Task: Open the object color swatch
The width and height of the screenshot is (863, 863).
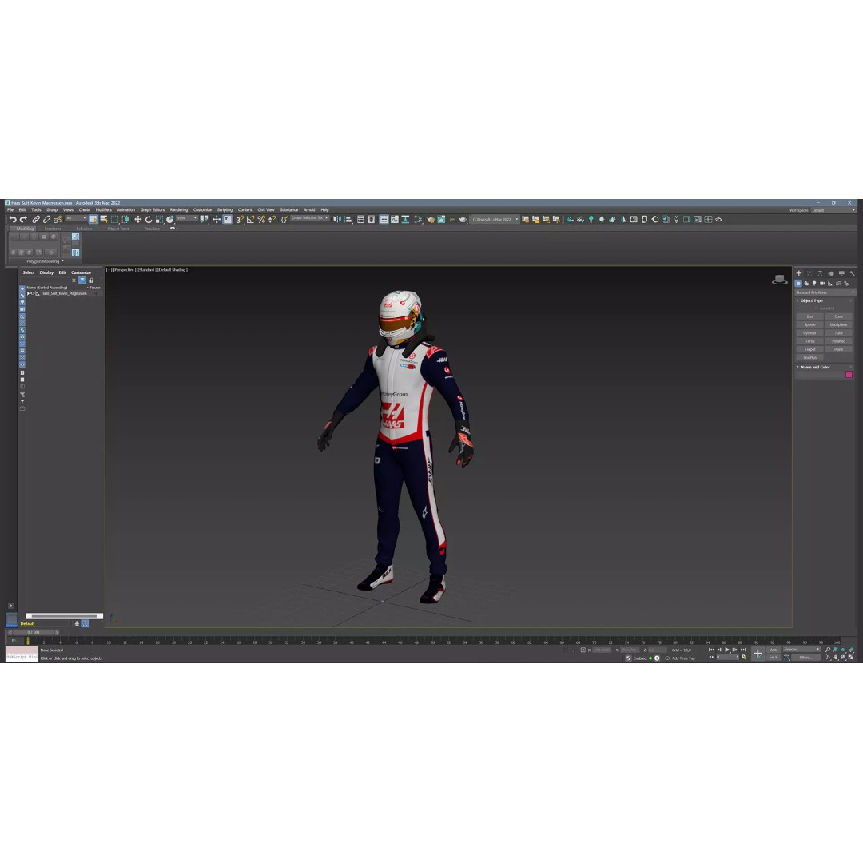Action: click(849, 374)
